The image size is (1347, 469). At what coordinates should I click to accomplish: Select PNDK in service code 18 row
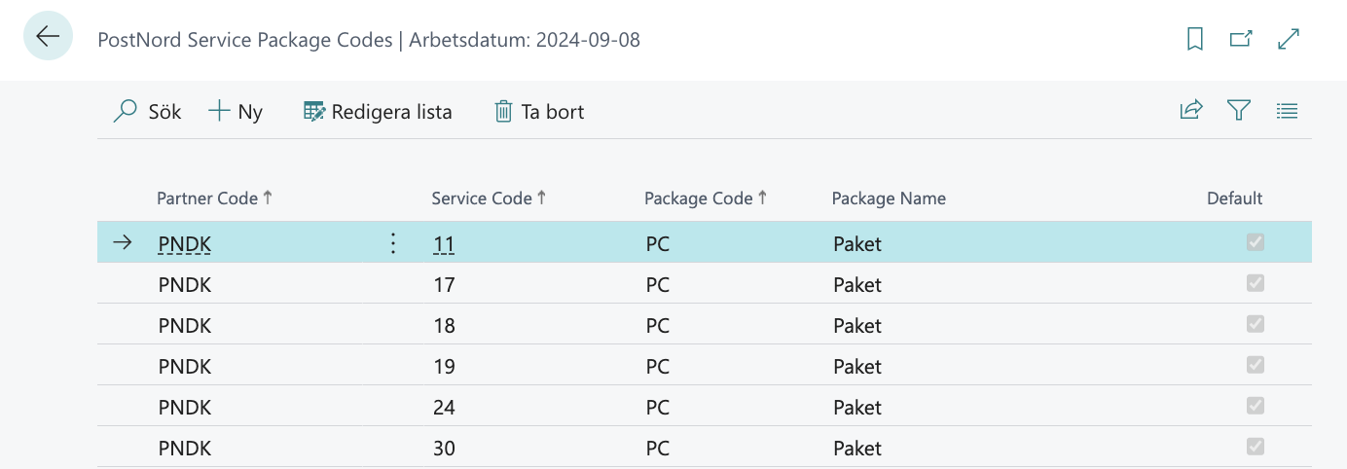point(185,326)
